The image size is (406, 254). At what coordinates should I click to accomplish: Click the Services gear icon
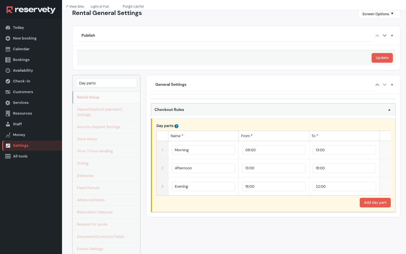[8, 103]
